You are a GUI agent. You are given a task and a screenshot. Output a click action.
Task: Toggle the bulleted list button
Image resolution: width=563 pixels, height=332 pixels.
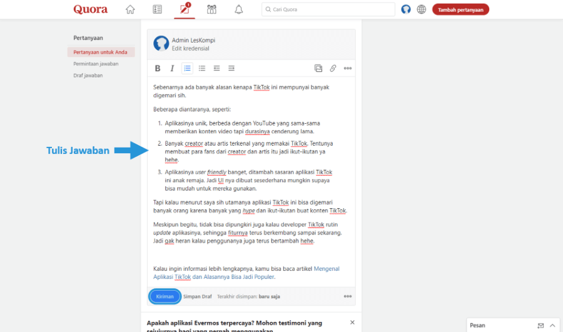(x=202, y=68)
